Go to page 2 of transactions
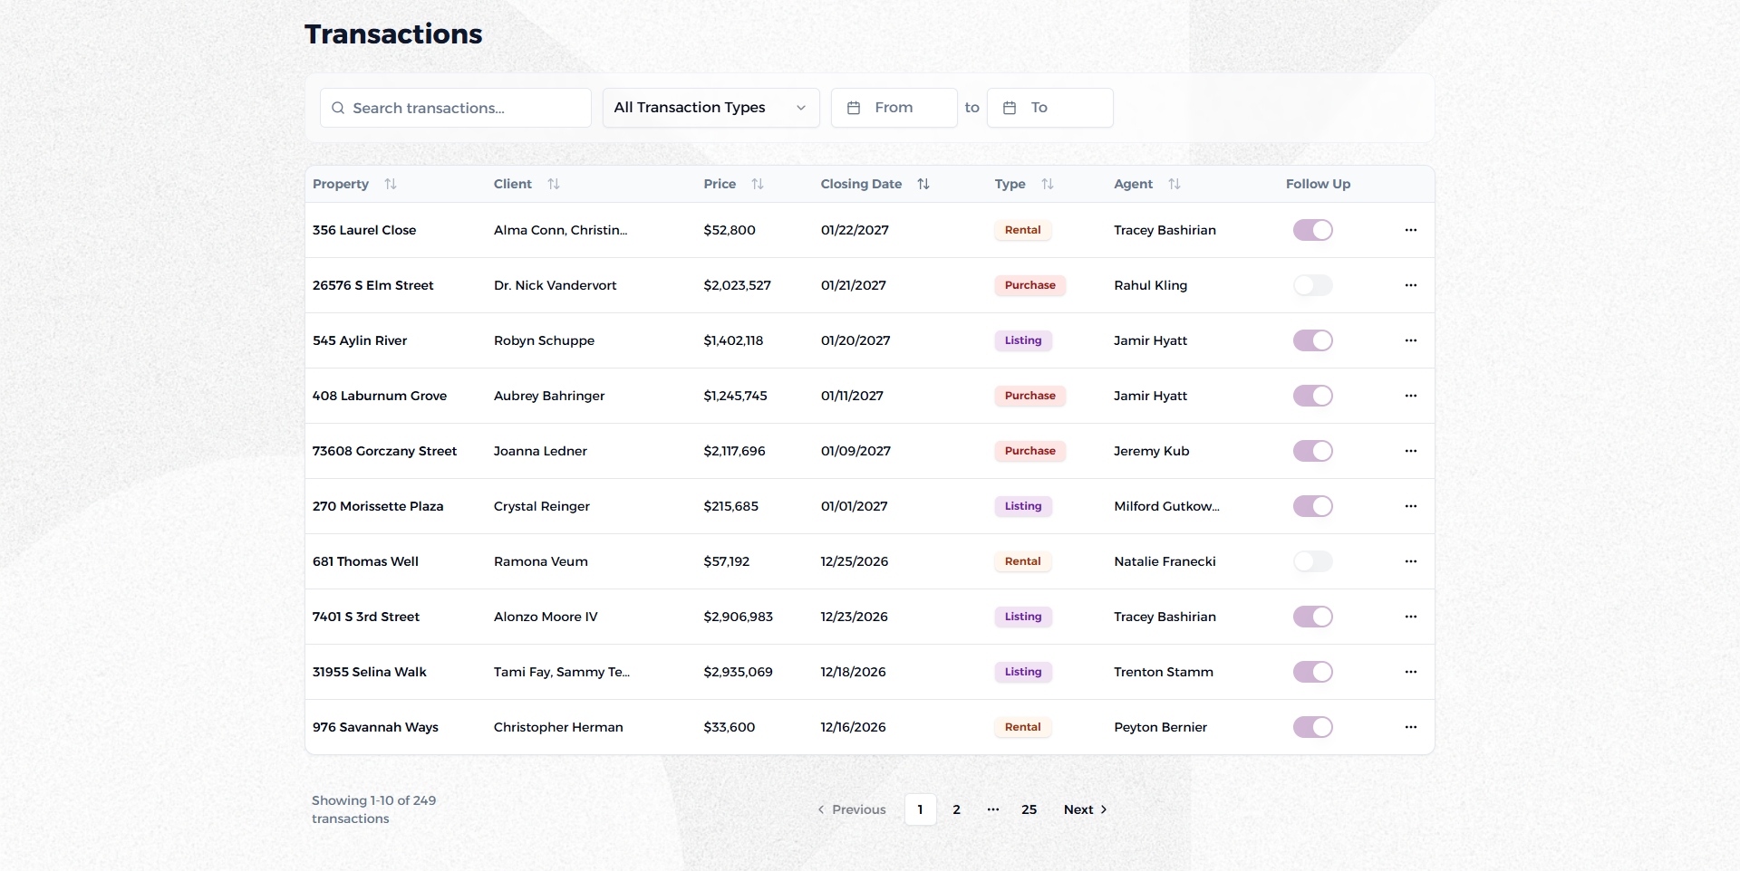 956,809
